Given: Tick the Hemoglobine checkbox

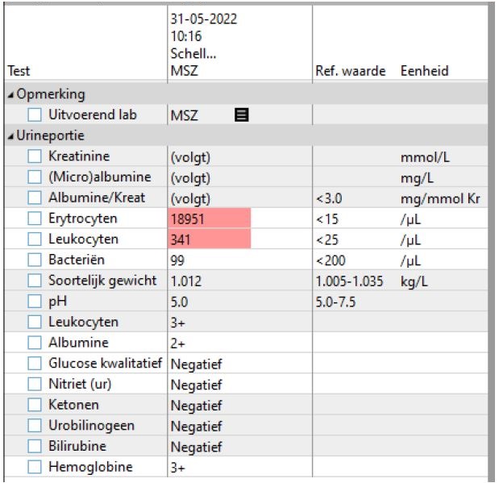Looking at the screenshot, I should click(x=35, y=467).
